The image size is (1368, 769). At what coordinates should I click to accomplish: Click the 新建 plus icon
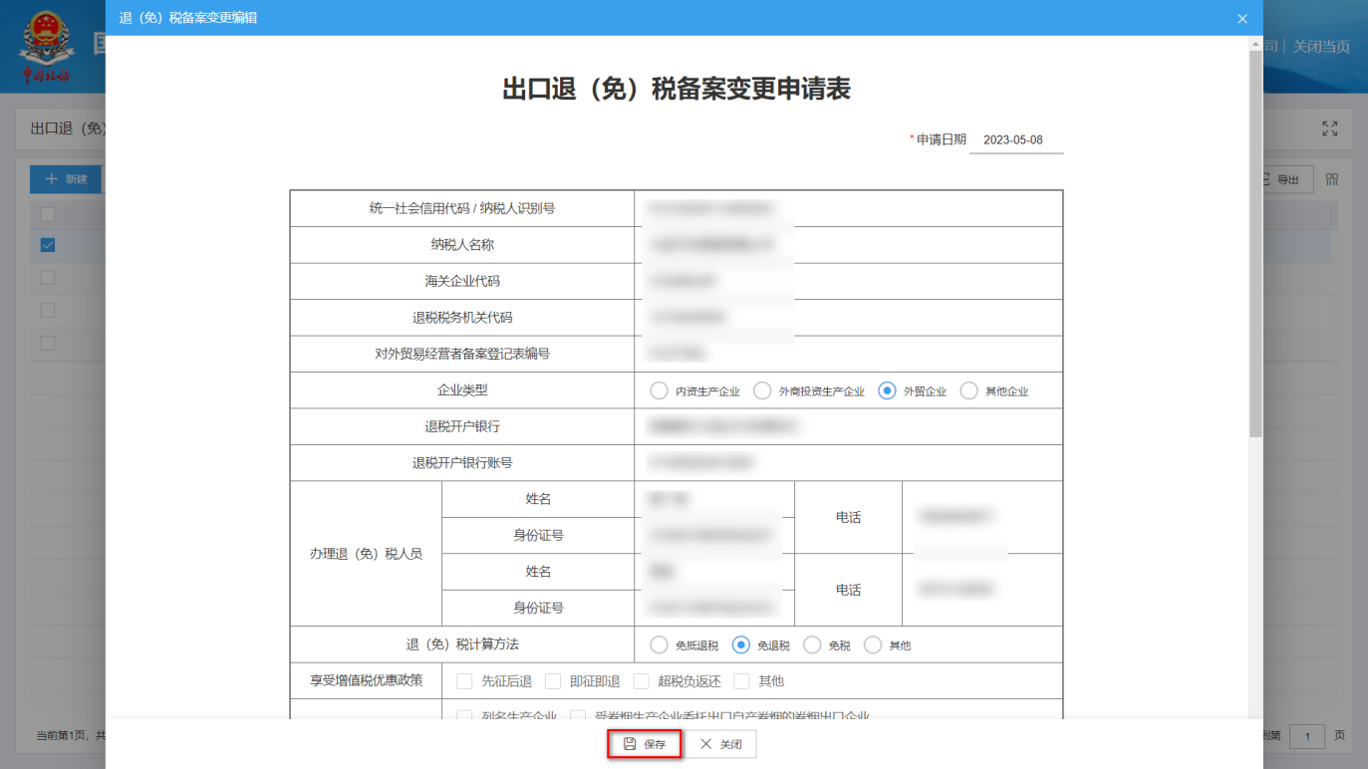(x=51, y=179)
